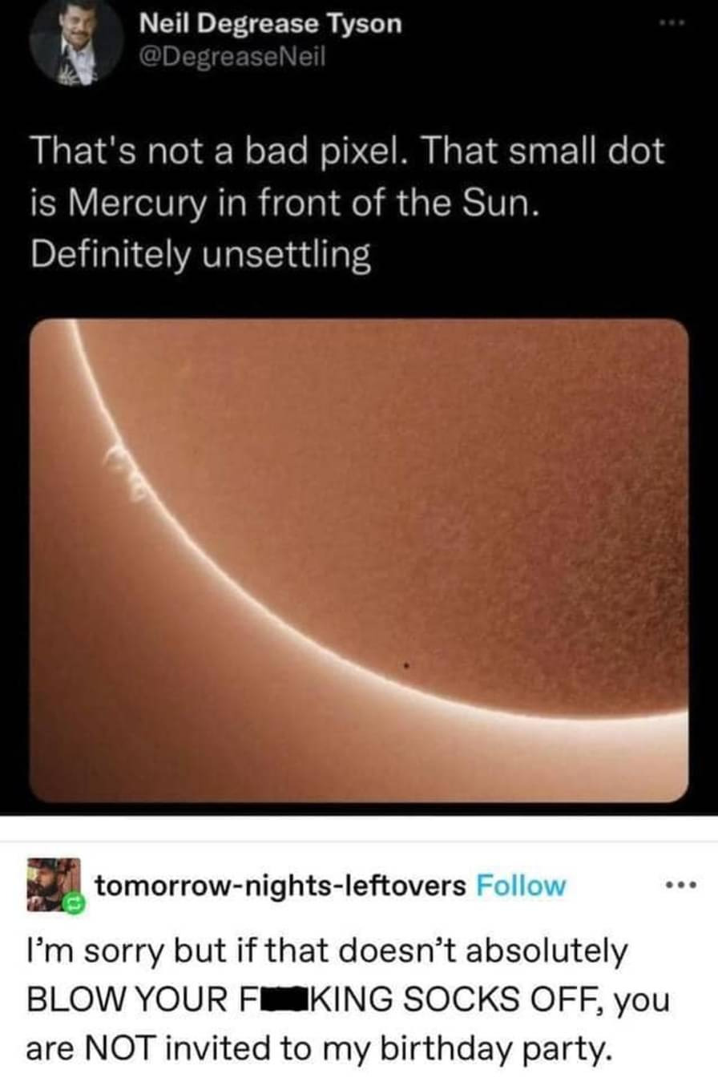This screenshot has width=718, height=1082.
Task: Follow tomorrow-nights-leftovers
Action: pyautogui.click(x=521, y=886)
